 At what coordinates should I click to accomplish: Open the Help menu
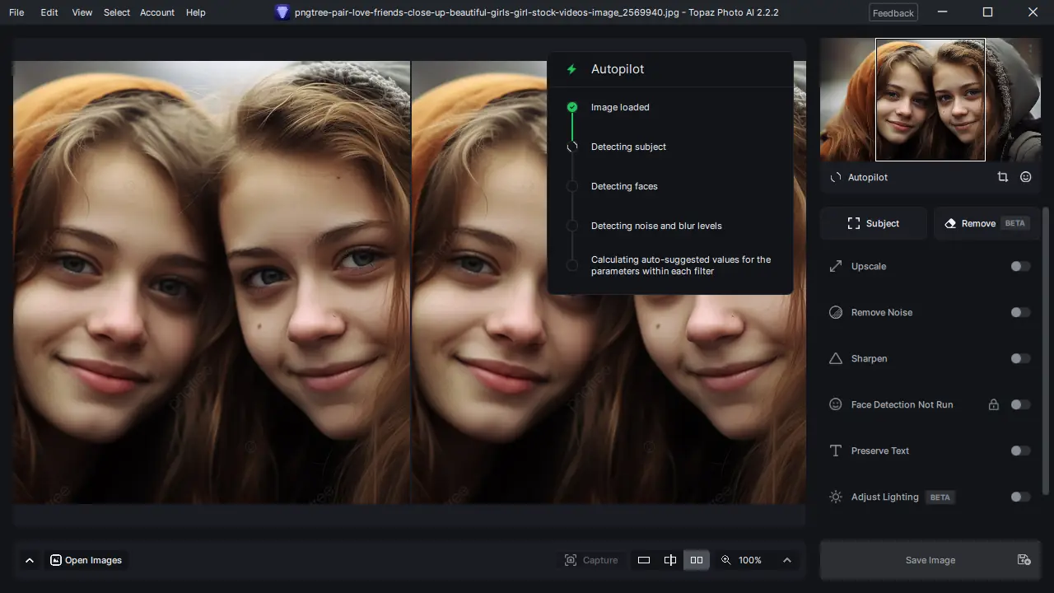pos(196,12)
